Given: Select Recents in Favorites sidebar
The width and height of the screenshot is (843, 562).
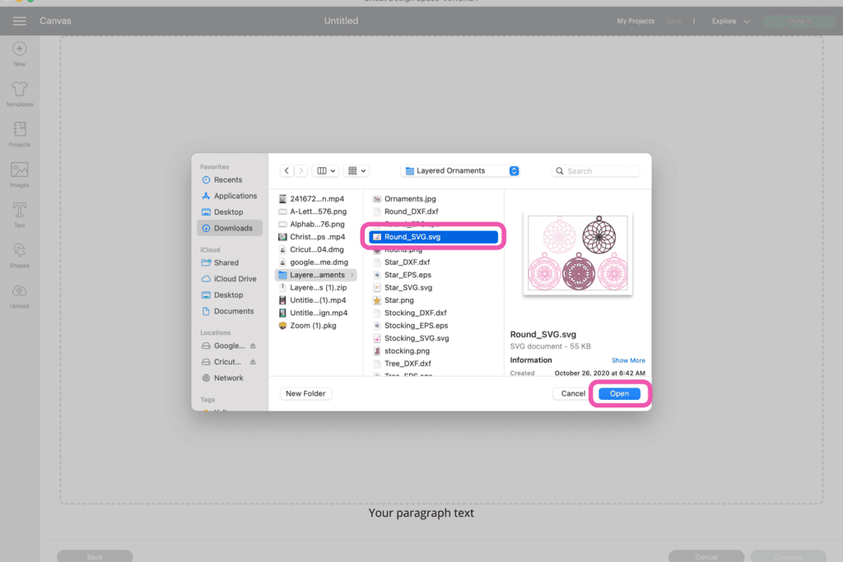Looking at the screenshot, I should (228, 180).
